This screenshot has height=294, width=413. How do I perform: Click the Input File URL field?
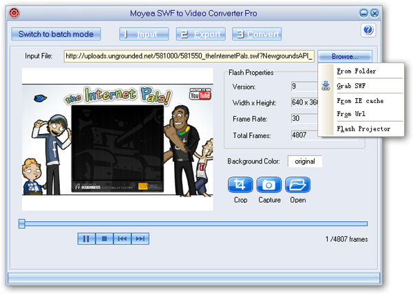[x=189, y=56]
